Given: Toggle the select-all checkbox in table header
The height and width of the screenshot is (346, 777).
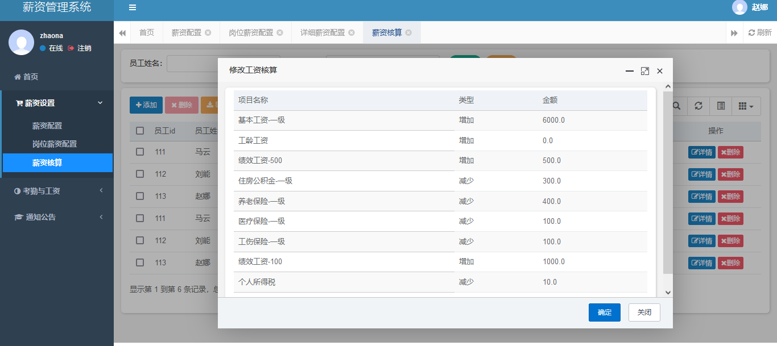Looking at the screenshot, I should tap(140, 131).
